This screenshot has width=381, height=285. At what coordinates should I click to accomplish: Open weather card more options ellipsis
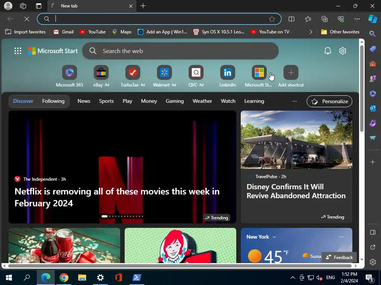341,237
